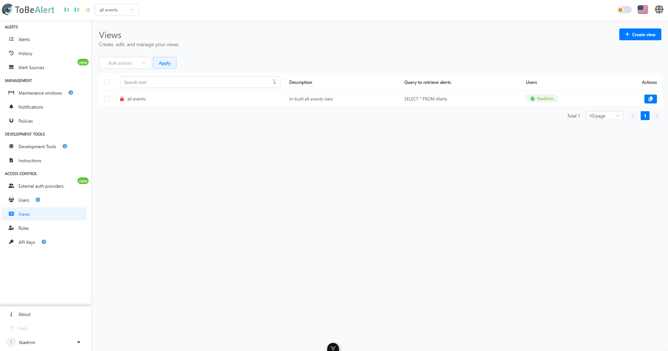This screenshot has width=668, height=351.
Task: Click the red lock icon beside all events
Action: tap(122, 99)
